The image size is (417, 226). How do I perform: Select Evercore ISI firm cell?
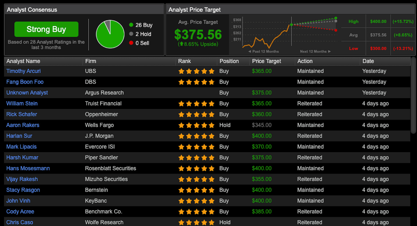pyautogui.click(x=100, y=147)
